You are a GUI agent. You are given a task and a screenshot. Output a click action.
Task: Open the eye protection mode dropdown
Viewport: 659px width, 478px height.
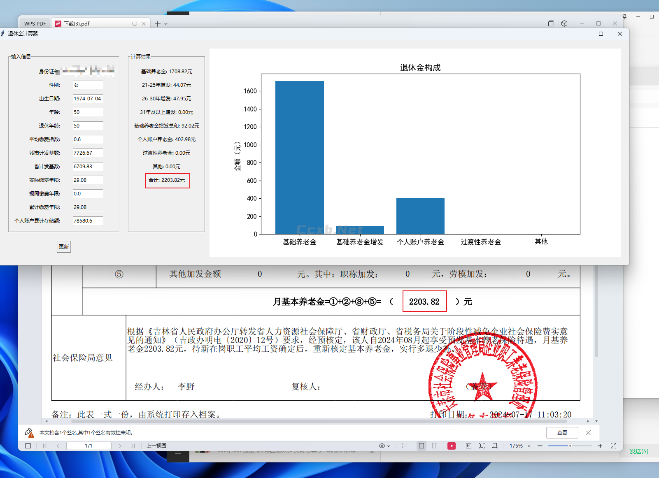[x=384, y=446]
